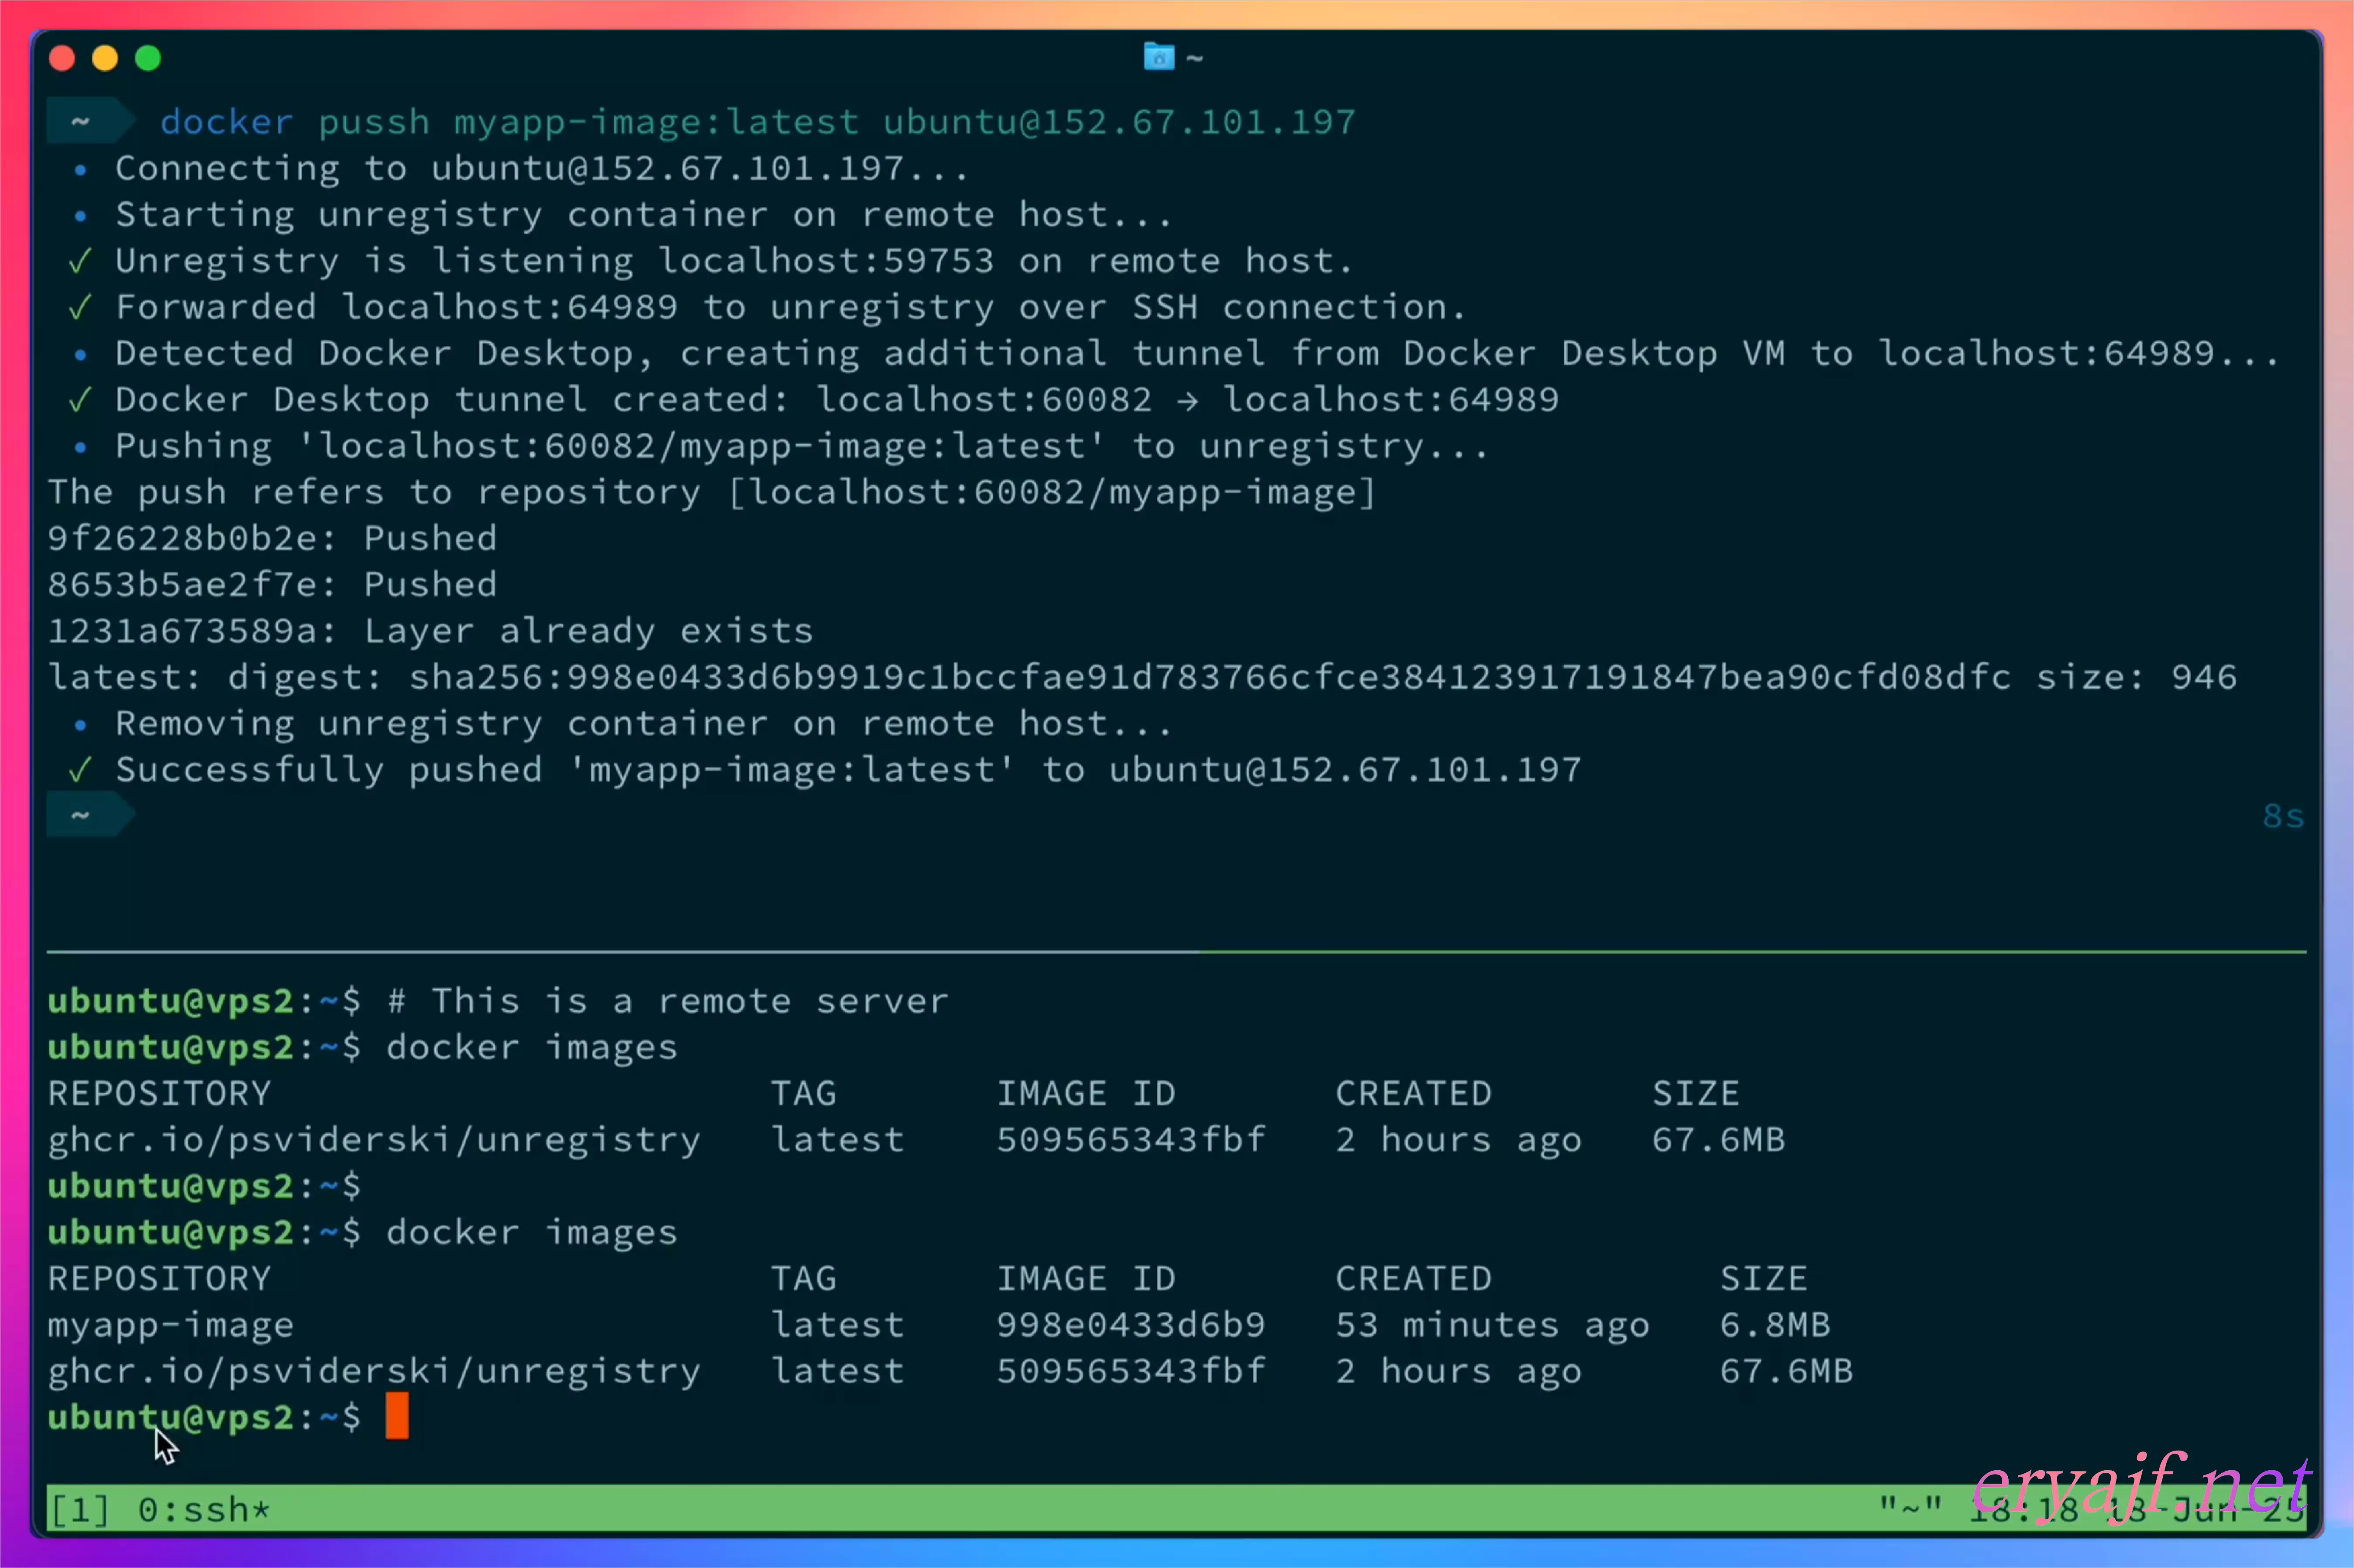Click the '8s' command duration indicator

click(2283, 817)
